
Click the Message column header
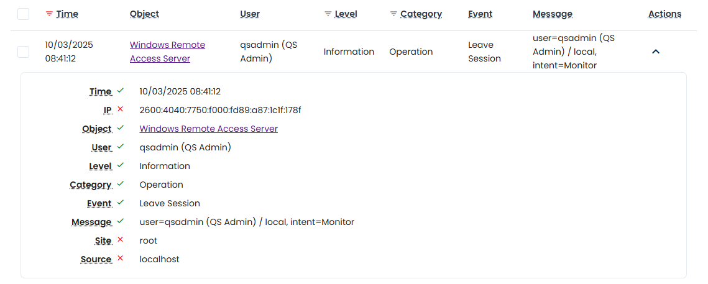click(x=552, y=14)
